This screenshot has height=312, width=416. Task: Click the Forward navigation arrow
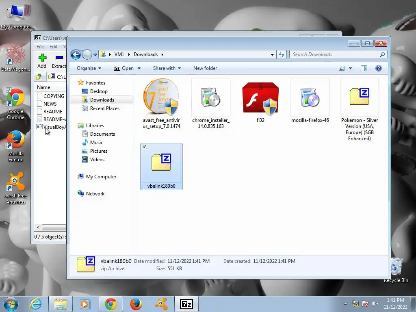87,55
